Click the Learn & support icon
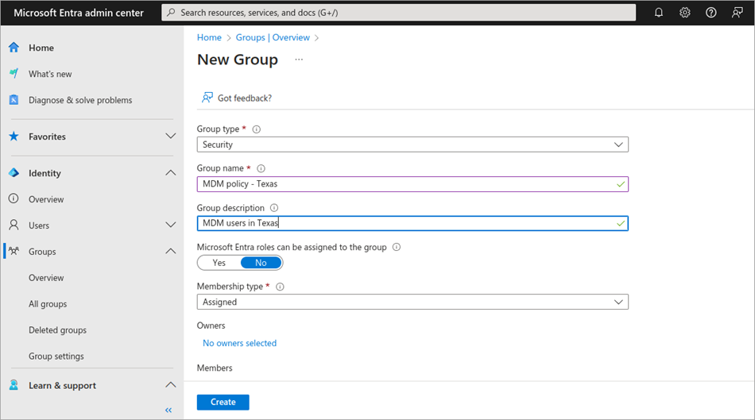Screen dimensions: 755x420 [14, 385]
